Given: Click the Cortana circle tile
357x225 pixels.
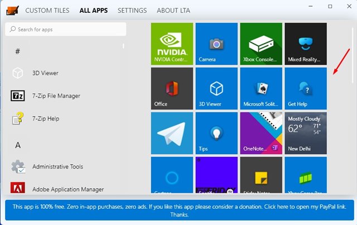Looking at the screenshot, I should pyautogui.click(x=172, y=175).
